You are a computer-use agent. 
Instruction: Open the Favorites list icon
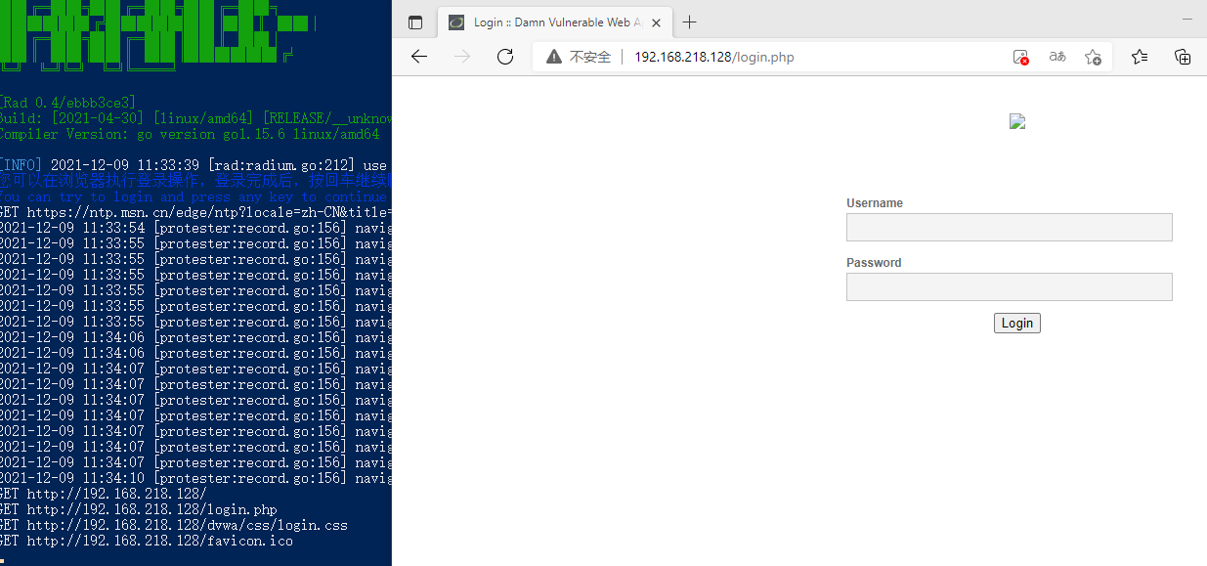1140,57
